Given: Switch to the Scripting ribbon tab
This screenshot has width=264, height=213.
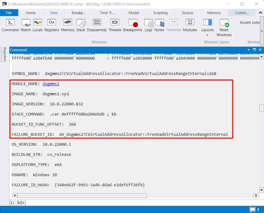Looking at the screenshot, I should 160,13.
